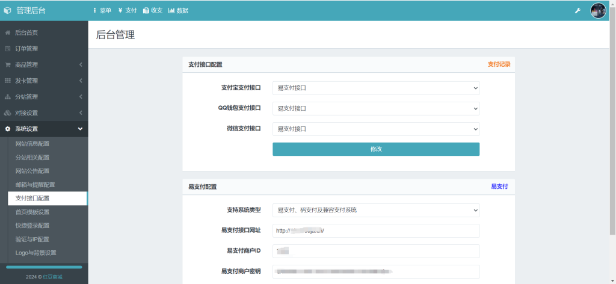
Task: Focus the 易支付商户密钥 input field
Action: (376, 271)
